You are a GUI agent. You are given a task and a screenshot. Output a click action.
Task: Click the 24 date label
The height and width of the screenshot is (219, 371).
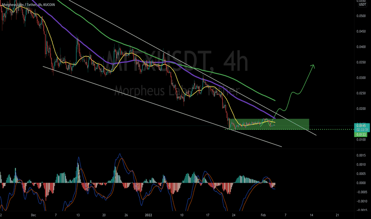pos(234,215)
